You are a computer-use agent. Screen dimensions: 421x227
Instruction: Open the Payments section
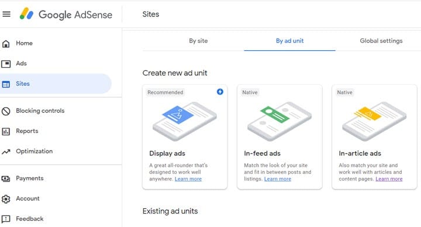coord(30,178)
